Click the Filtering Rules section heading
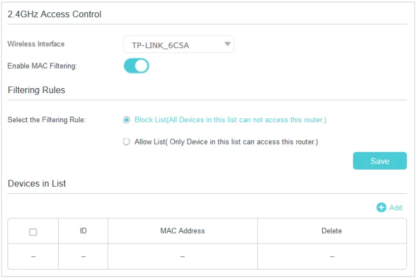Viewport: 417px width, 279px height. tap(37, 90)
